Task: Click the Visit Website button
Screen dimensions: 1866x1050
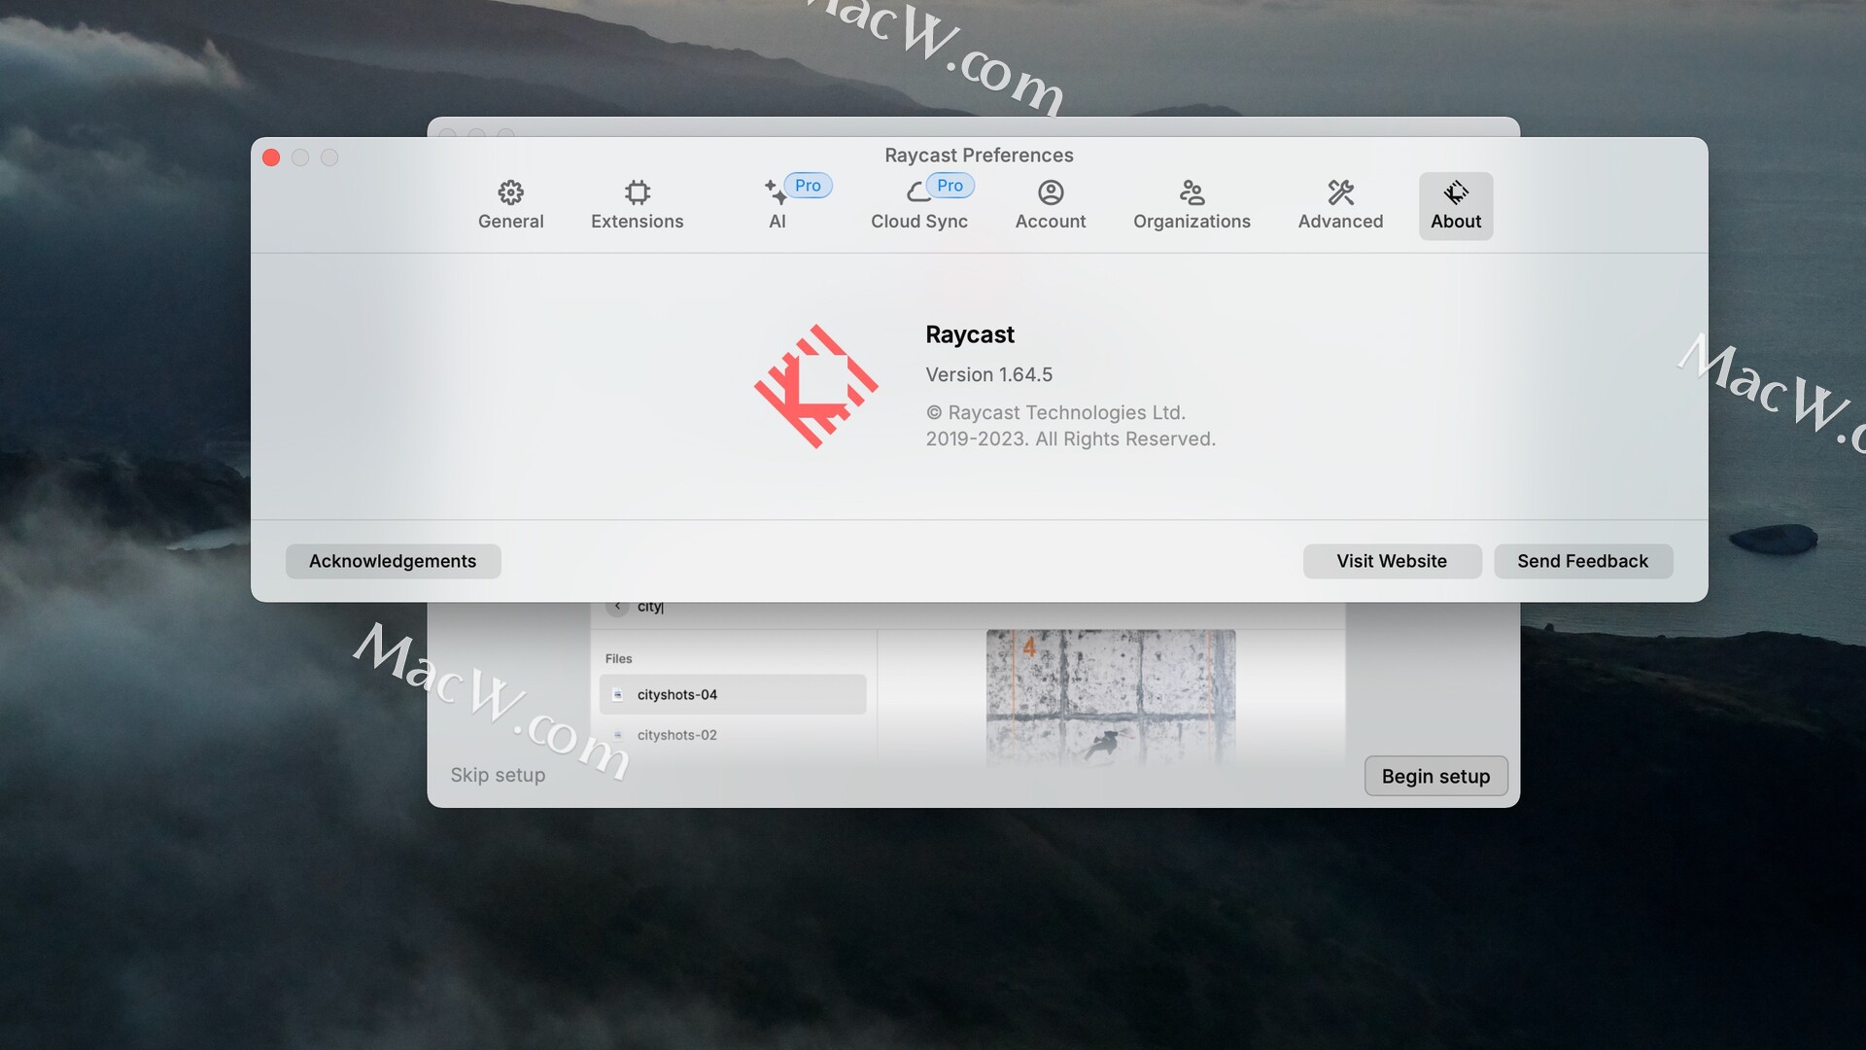Action: point(1392,561)
